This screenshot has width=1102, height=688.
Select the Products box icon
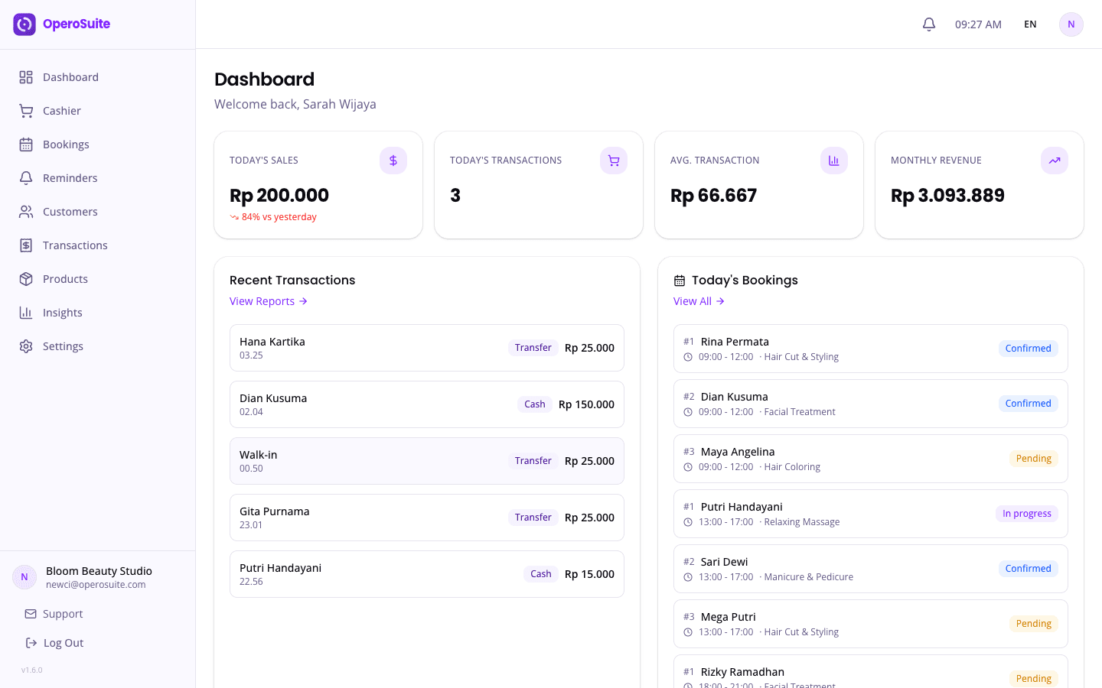[x=26, y=278]
